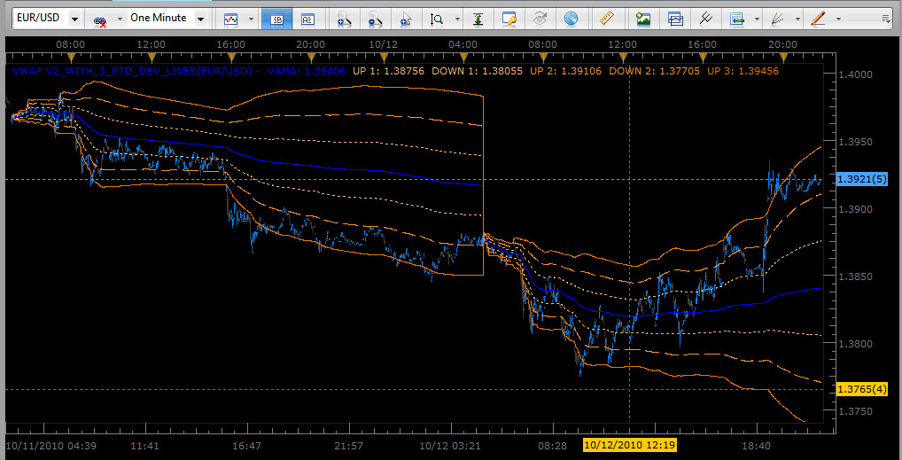The image size is (902, 460).
Task: Click the timeline marker below first 12:00
Action: pos(152,57)
